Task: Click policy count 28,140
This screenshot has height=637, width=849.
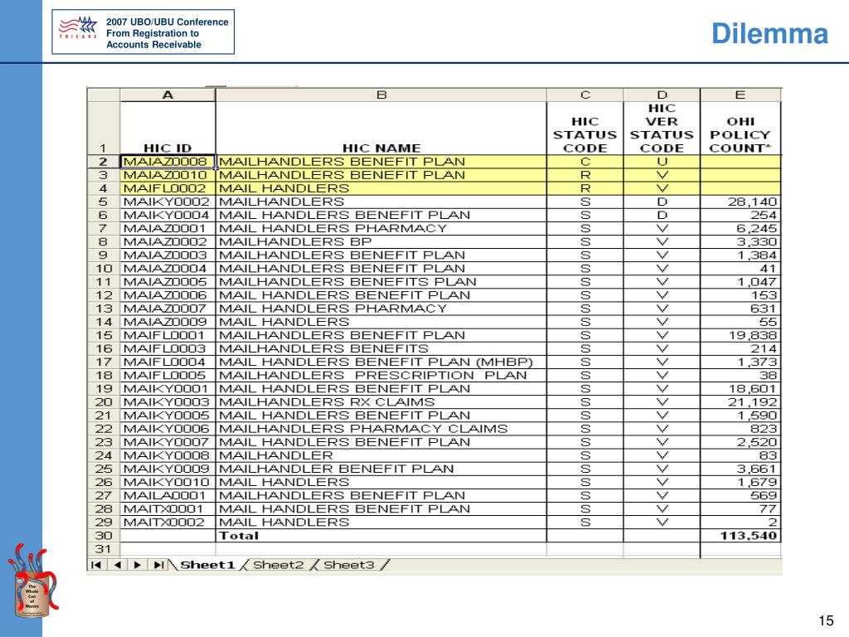Action: 740,202
